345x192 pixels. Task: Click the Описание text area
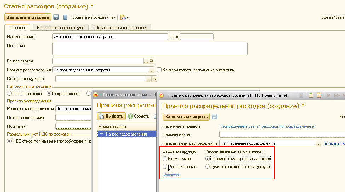point(150,49)
